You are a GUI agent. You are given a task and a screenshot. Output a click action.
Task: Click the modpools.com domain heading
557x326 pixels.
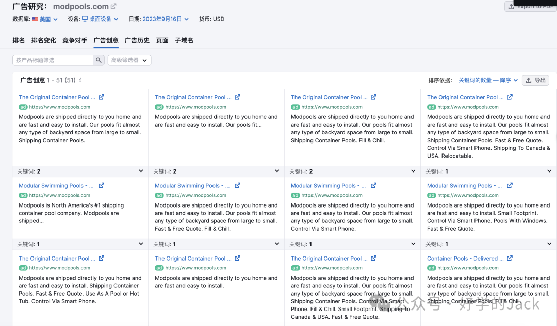[x=80, y=6]
